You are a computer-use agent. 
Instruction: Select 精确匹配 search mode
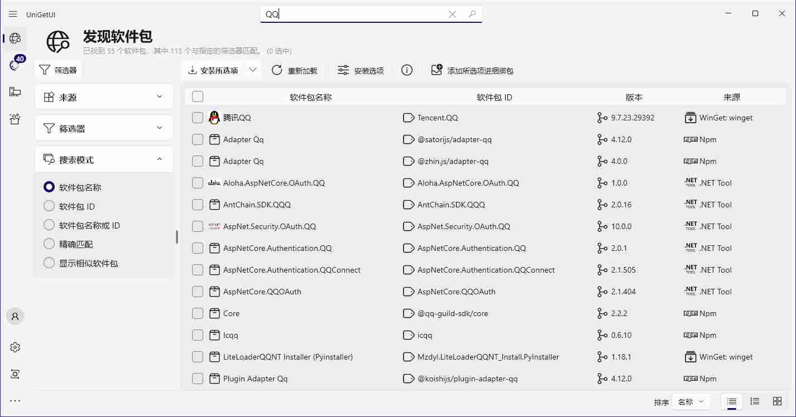pos(68,244)
